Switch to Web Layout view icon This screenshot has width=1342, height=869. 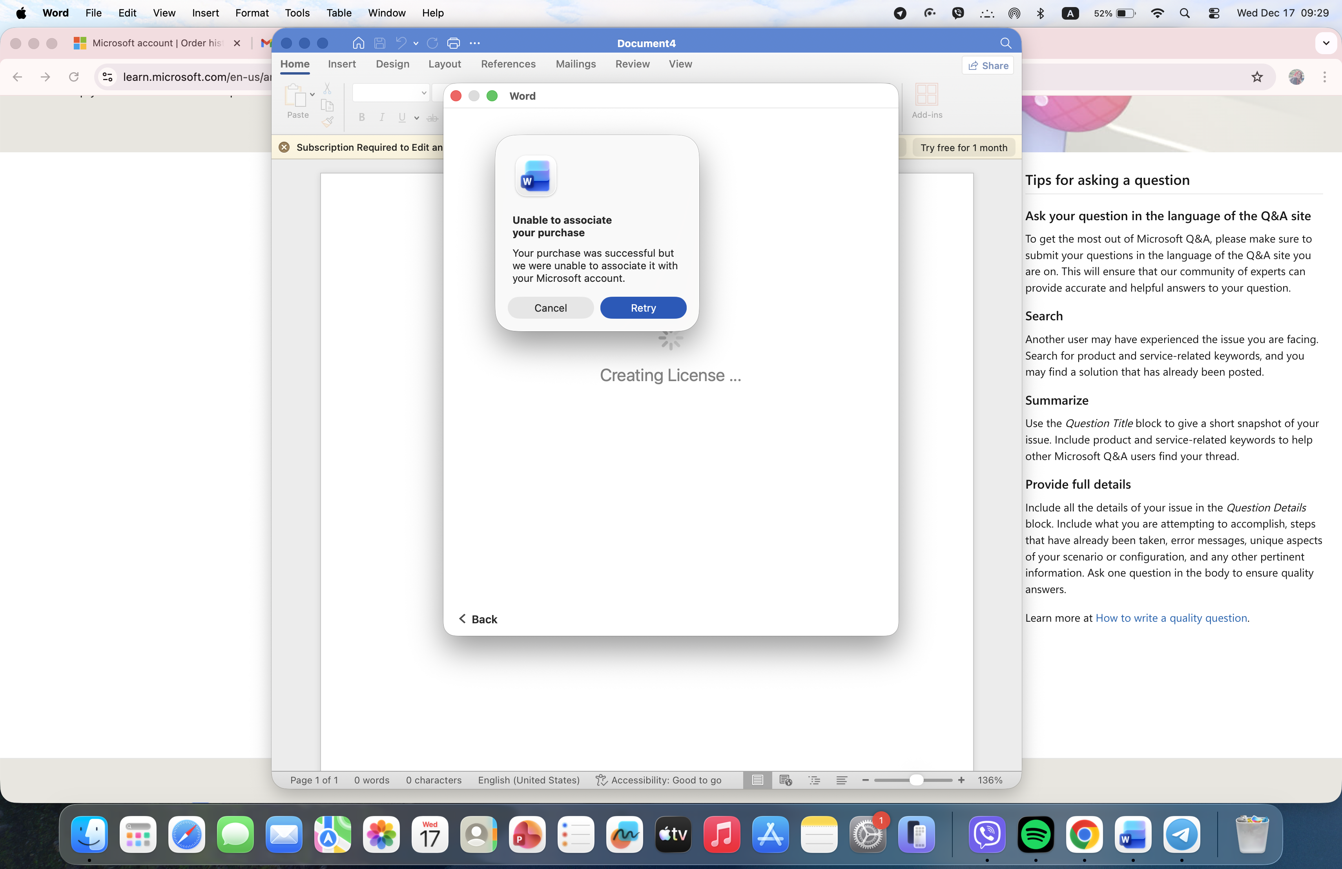[786, 780]
